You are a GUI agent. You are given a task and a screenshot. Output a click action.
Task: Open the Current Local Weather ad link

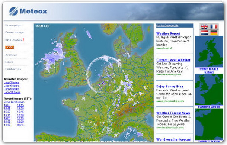click(x=173, y=60)
